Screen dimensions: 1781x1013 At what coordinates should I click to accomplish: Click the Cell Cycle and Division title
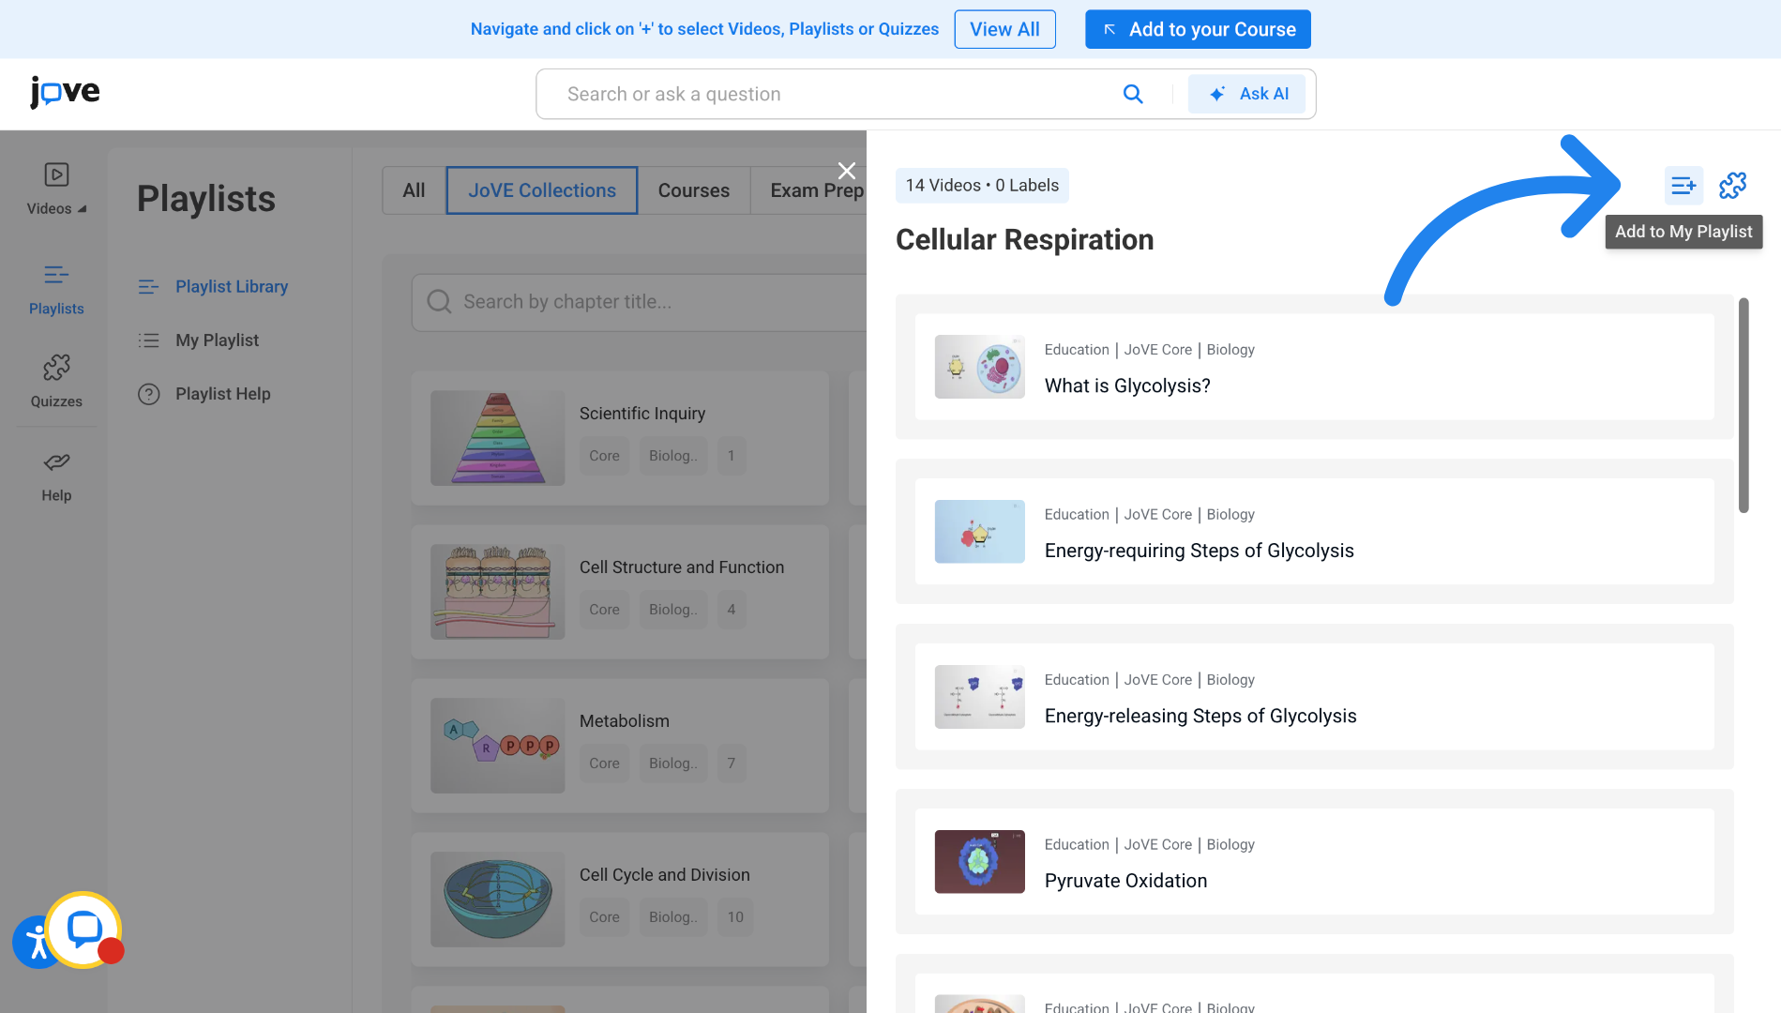[665, 875]
